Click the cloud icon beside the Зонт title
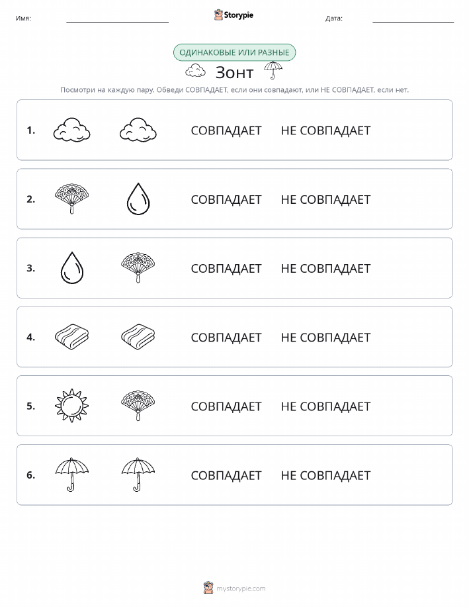 [195, 71]
